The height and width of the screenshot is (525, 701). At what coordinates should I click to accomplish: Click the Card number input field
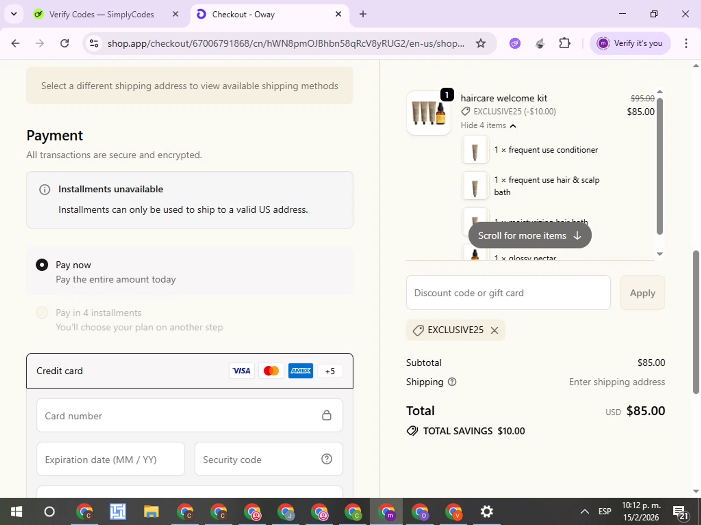190,415
